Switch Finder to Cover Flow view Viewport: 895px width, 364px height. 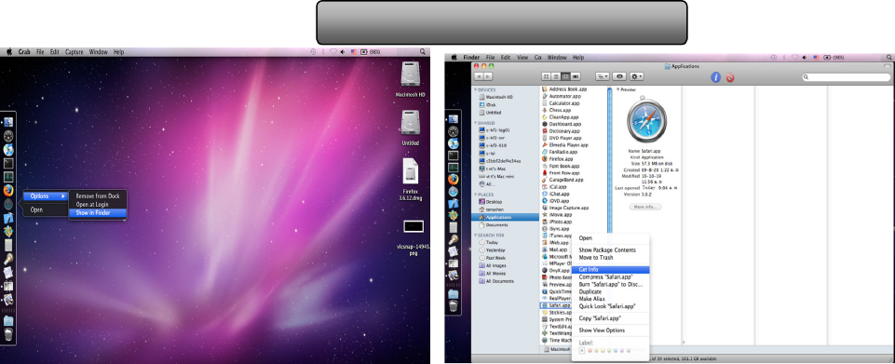[575, 76]
